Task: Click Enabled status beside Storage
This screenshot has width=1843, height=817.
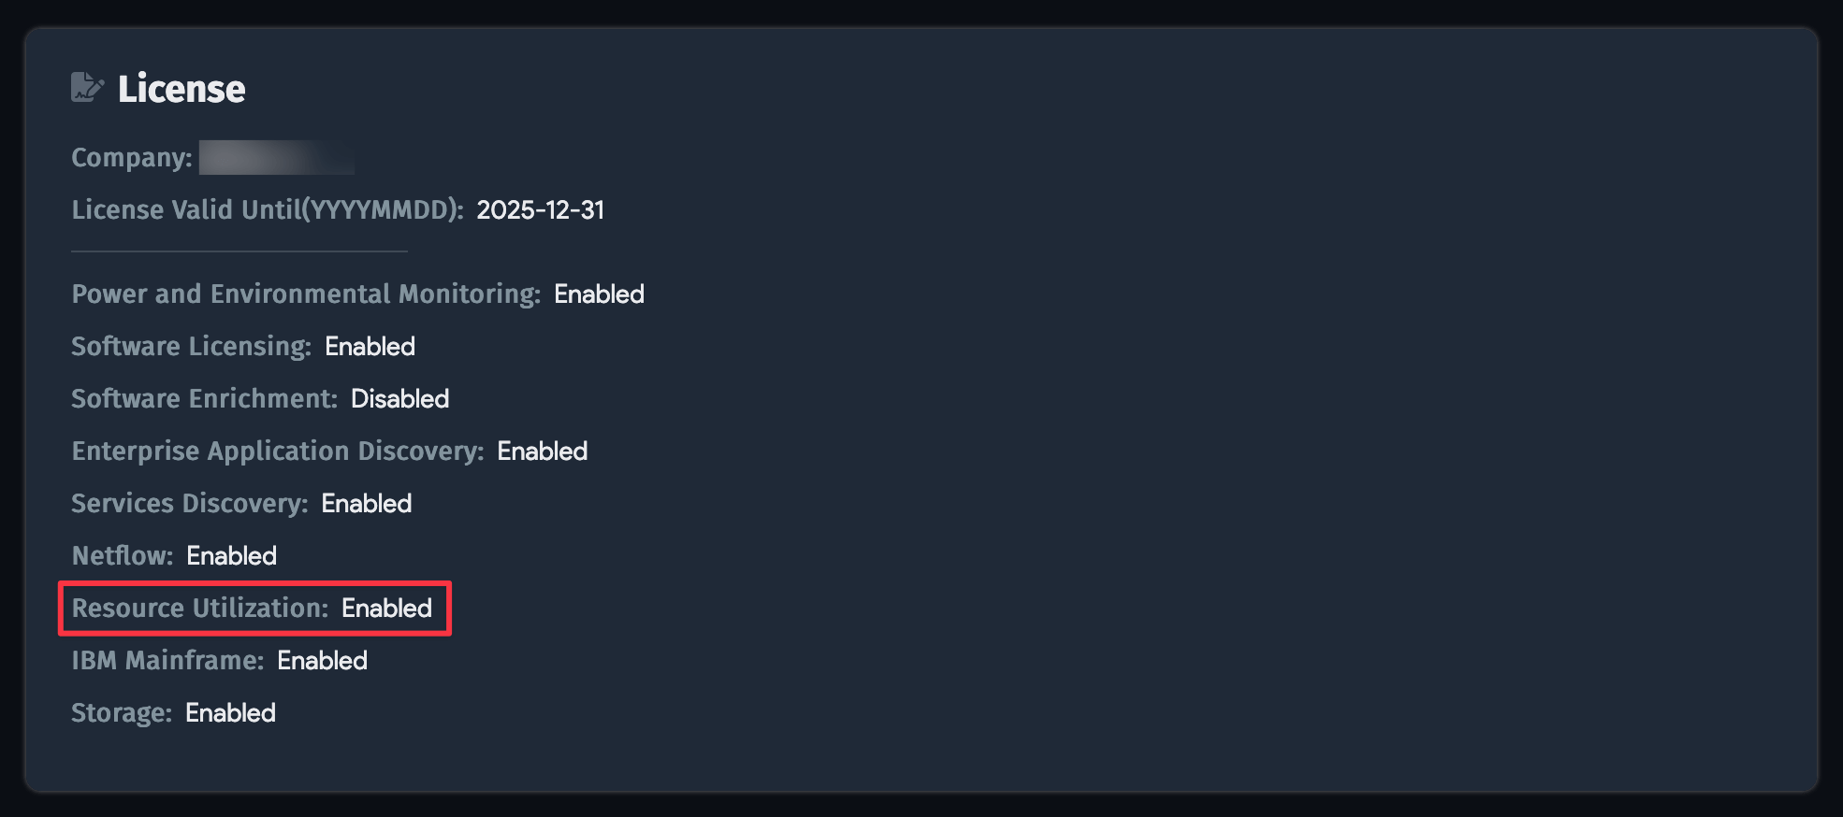Action: tap(230, 713)
